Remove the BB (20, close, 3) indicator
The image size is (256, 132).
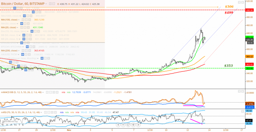[x=30, y=39]
